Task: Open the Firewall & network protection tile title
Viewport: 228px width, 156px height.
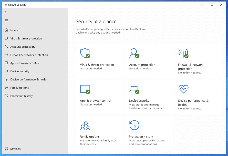Action: click(x=191, y=67)
